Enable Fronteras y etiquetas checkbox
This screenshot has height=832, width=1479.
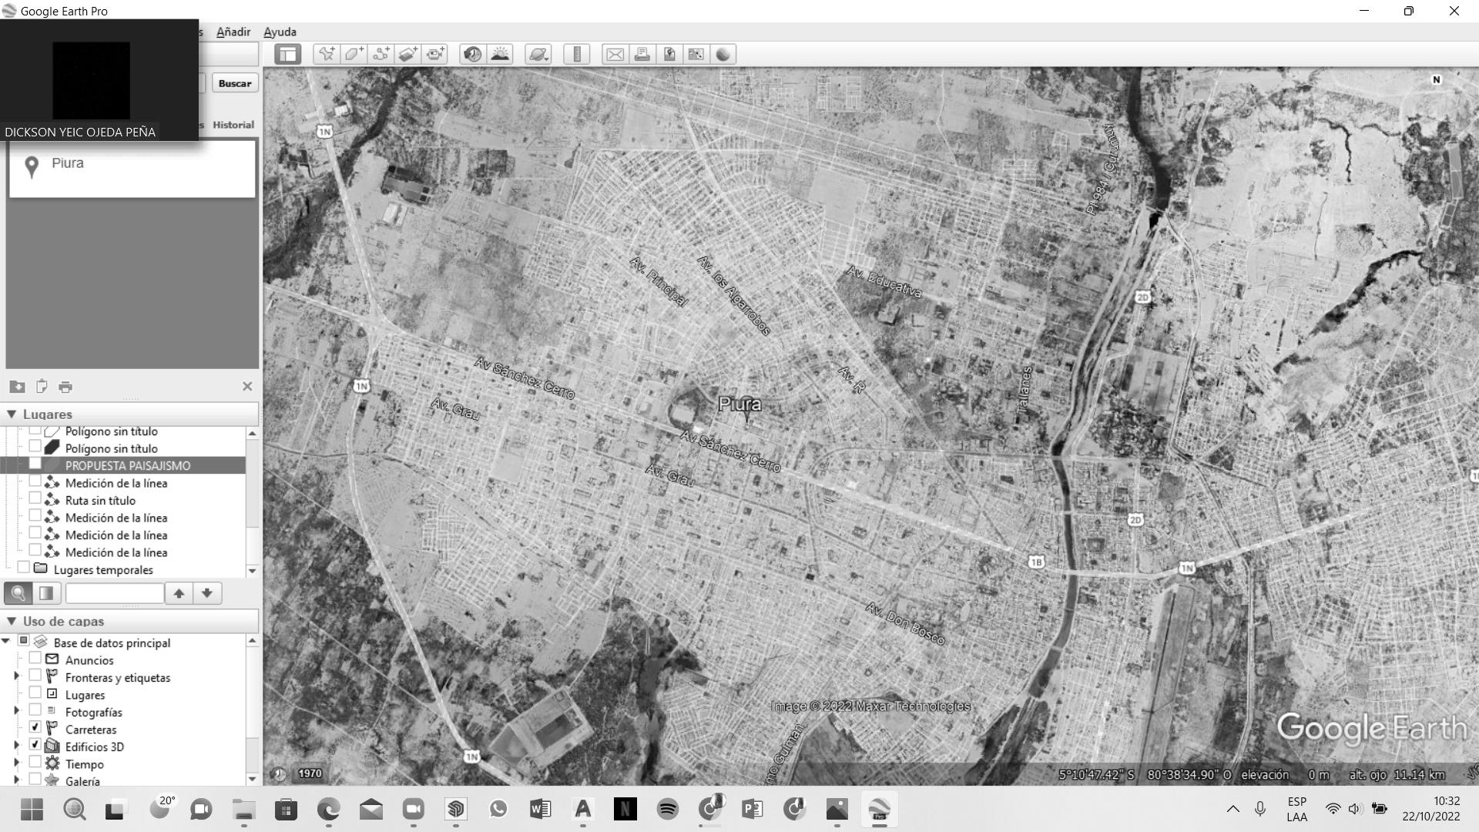(35, 676)
